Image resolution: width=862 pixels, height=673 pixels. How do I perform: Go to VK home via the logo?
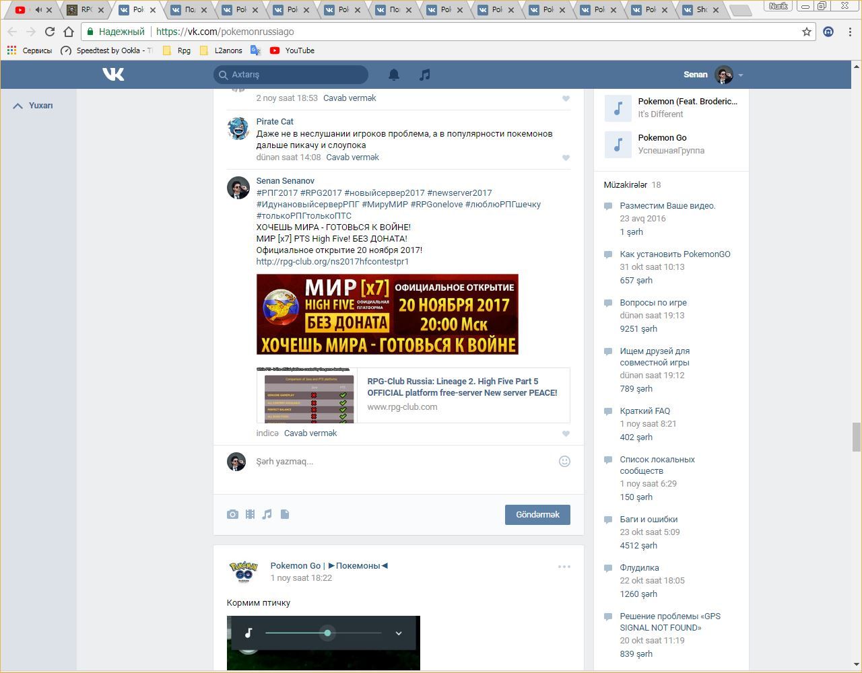tap(113, 74)
